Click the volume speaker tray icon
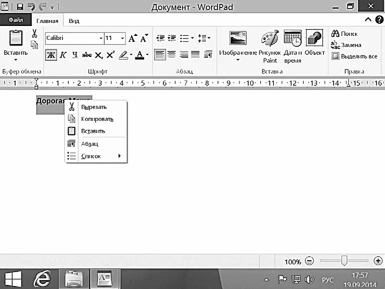 (x=309, y=280)
